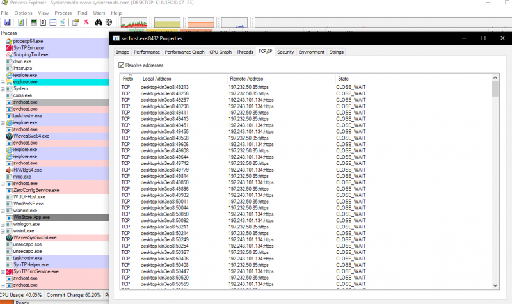
Task: Click the SnippingTool.exe scissors icon
Action: click(9, 55)
